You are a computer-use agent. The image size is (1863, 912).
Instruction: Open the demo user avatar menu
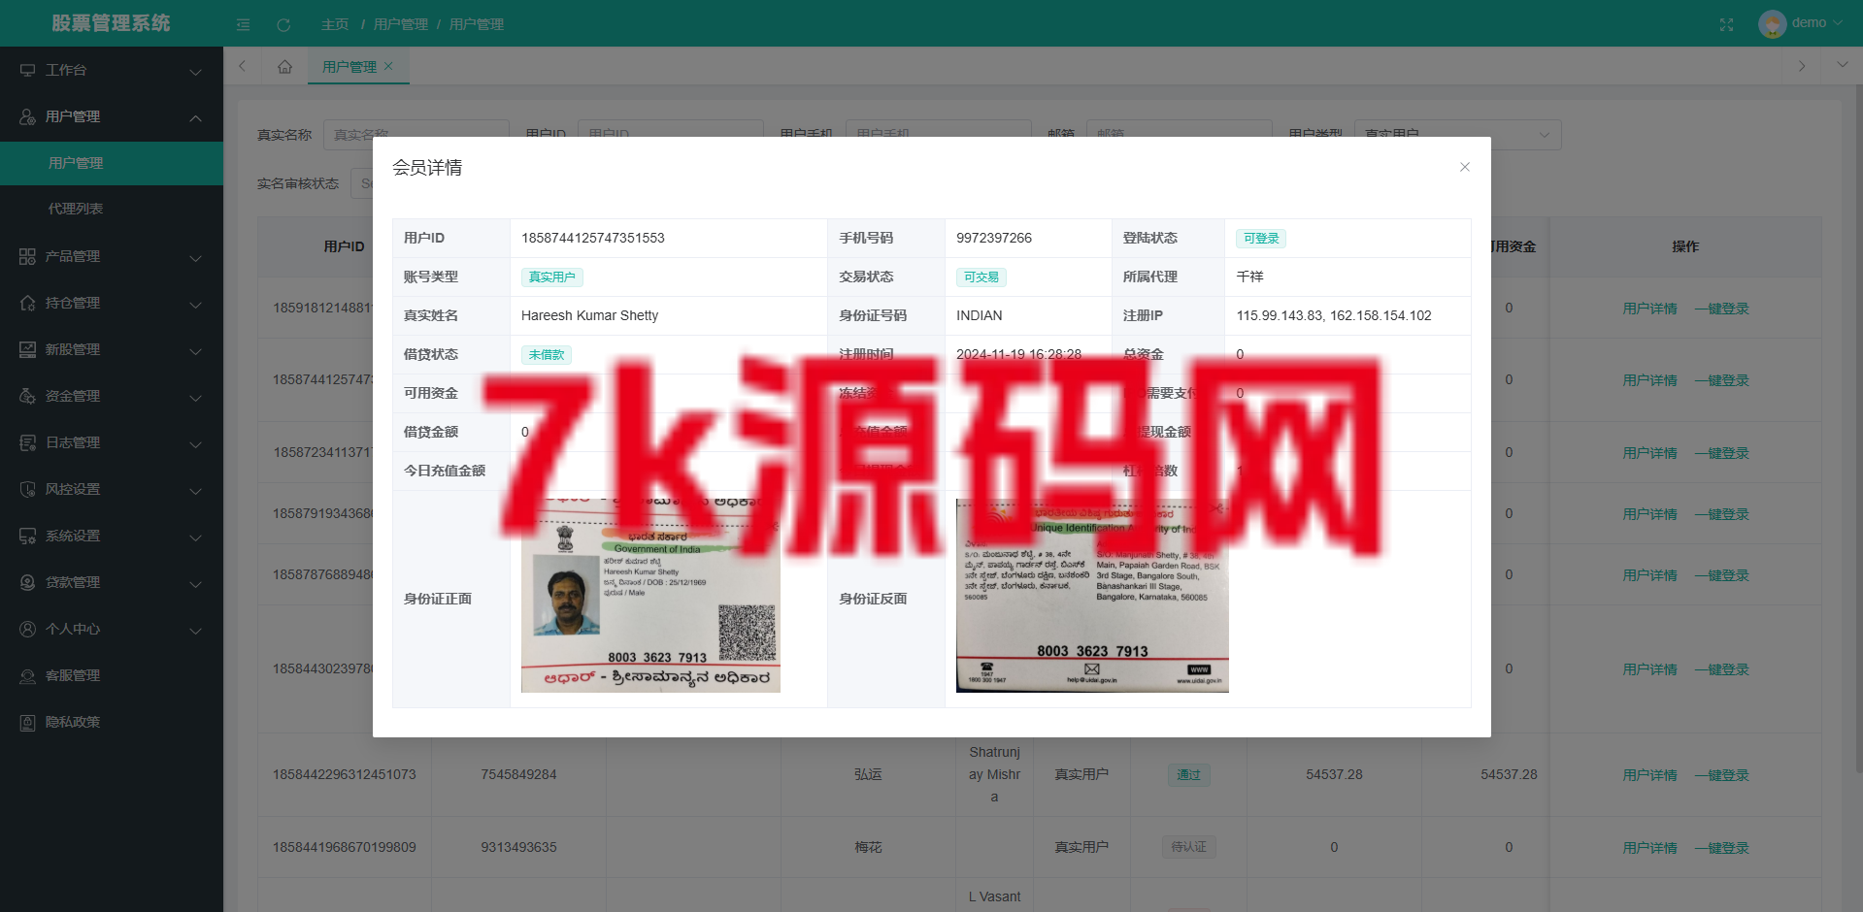point(1800,23)
